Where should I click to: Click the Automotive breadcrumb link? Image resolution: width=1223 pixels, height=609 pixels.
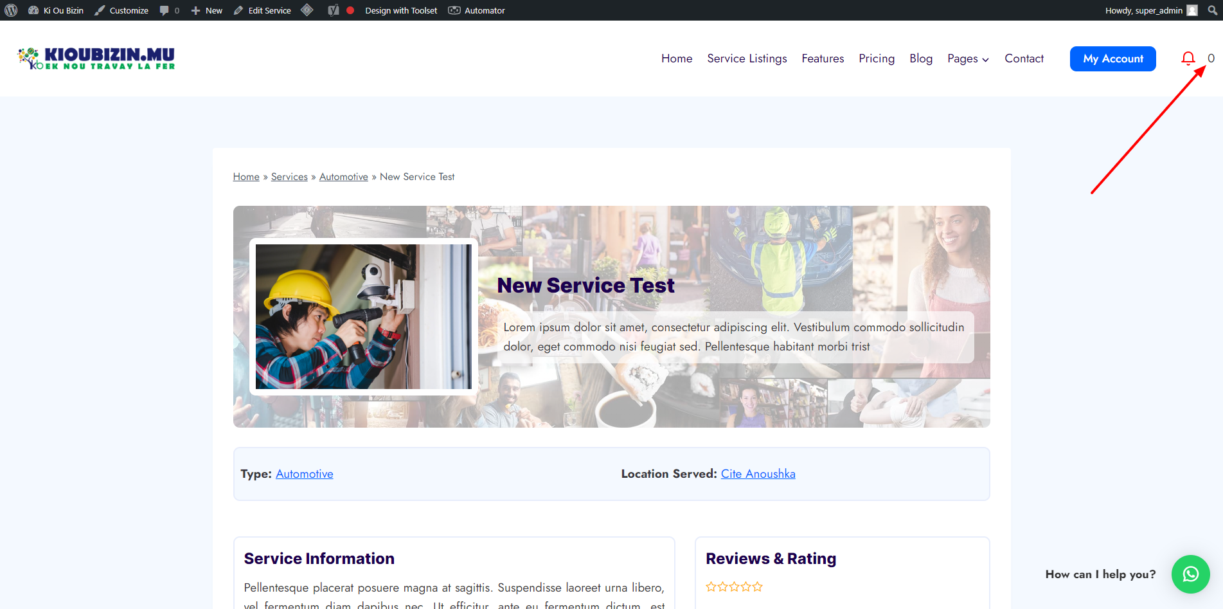pos(344,177)
